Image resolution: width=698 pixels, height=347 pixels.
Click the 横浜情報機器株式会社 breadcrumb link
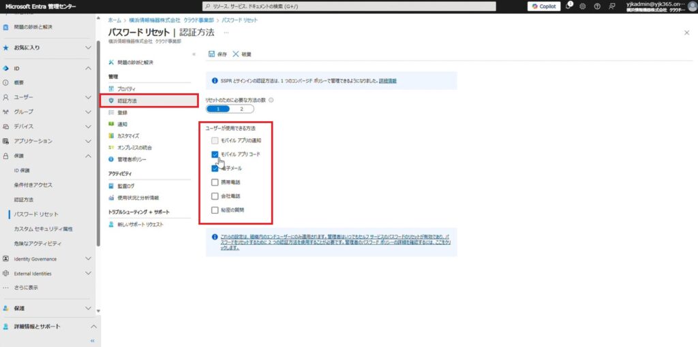(171, 20)
